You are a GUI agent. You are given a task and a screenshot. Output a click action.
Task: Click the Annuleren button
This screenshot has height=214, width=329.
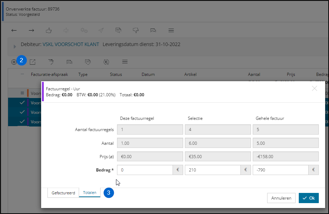(281, 198)
